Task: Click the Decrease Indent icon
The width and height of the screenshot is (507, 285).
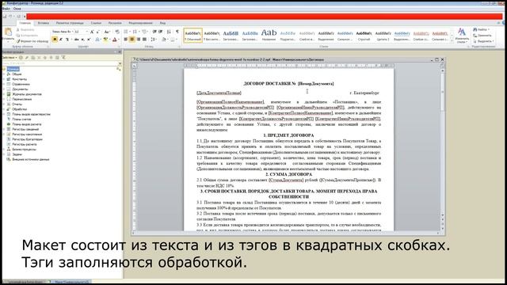Action: (x=154, y=32)
